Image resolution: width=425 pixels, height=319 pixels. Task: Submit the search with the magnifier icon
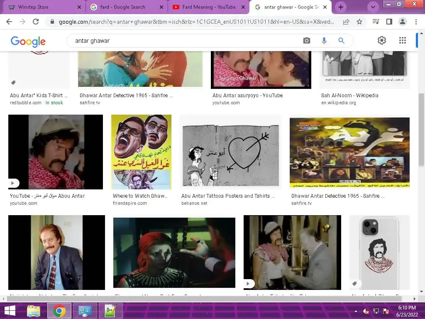pyautogui.click(x=341, y=41)
